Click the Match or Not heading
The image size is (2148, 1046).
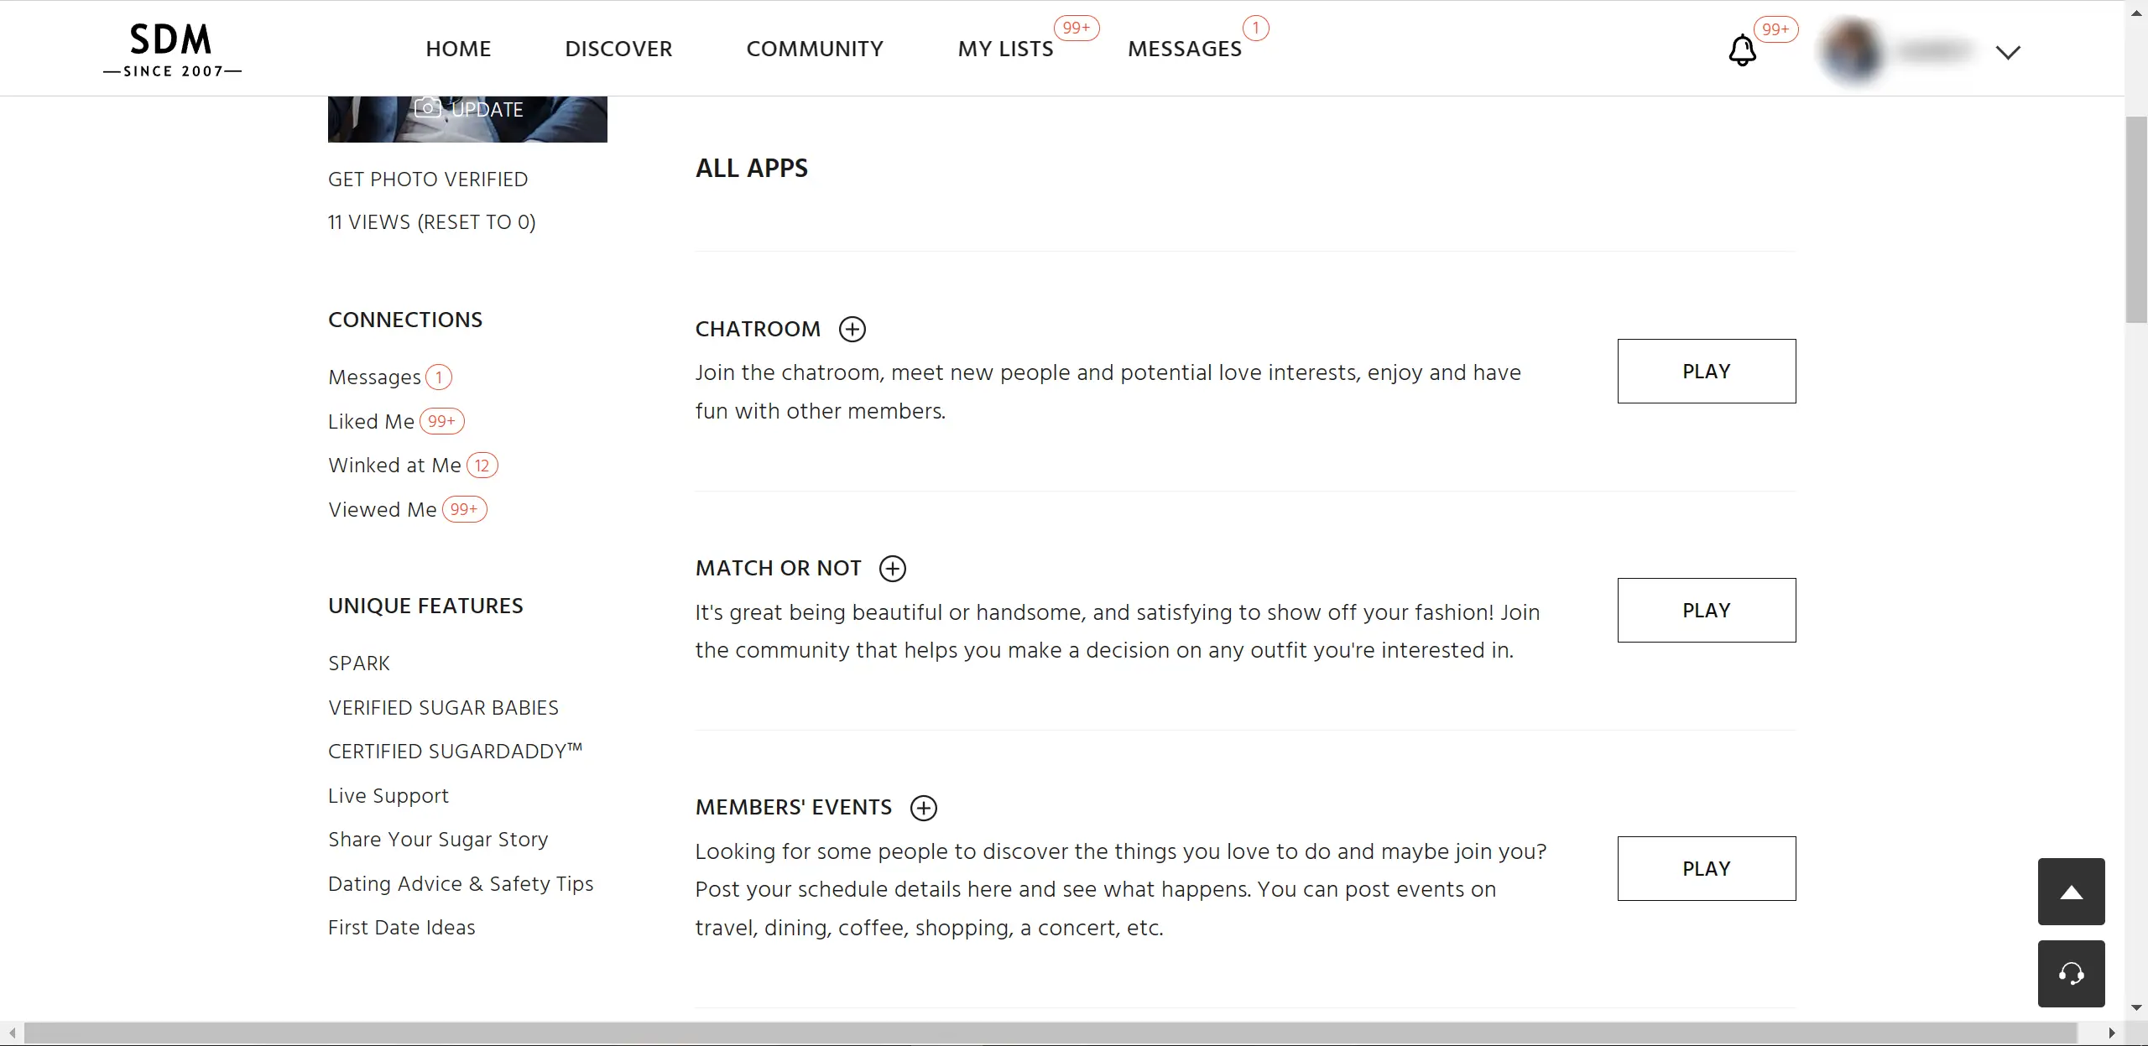pyautogui.click(x=778, y=569)
